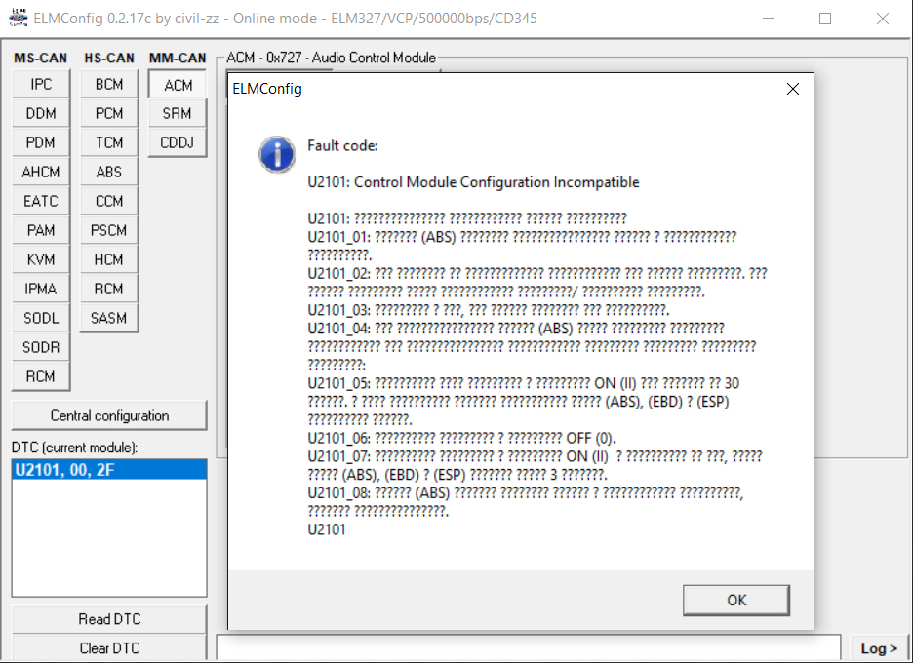Viewport: 913px width, 663px height.
Task: Open the EATC module
Action: coord(41,202)
